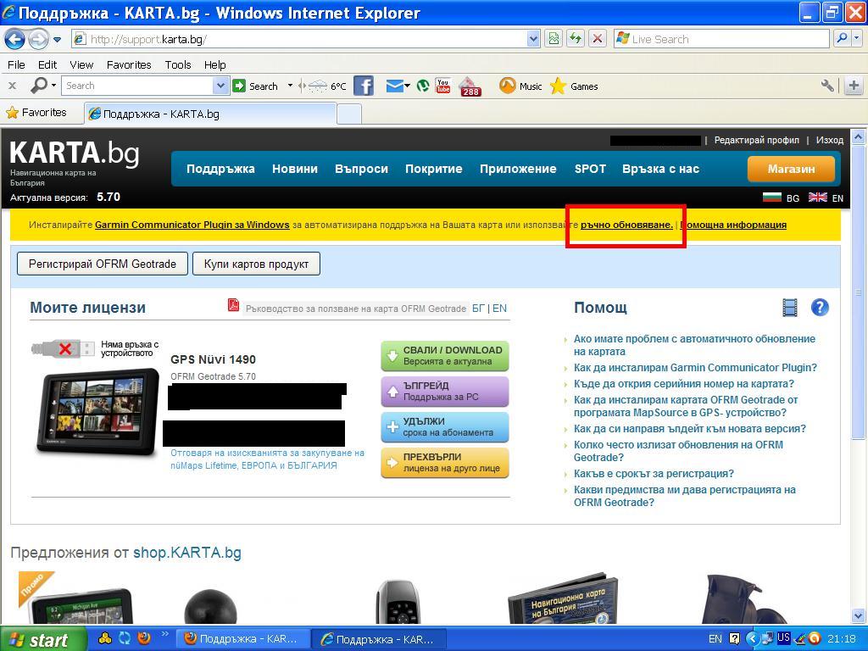868x651 pixels.
Task: Click the Stop loading icon
Action: pyautogui.click(x=598, y=39)
